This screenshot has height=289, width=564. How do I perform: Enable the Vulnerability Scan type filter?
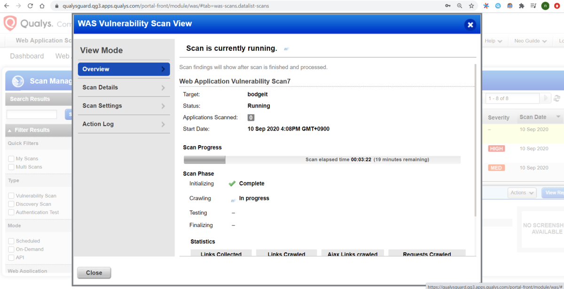tap(11, 196)
